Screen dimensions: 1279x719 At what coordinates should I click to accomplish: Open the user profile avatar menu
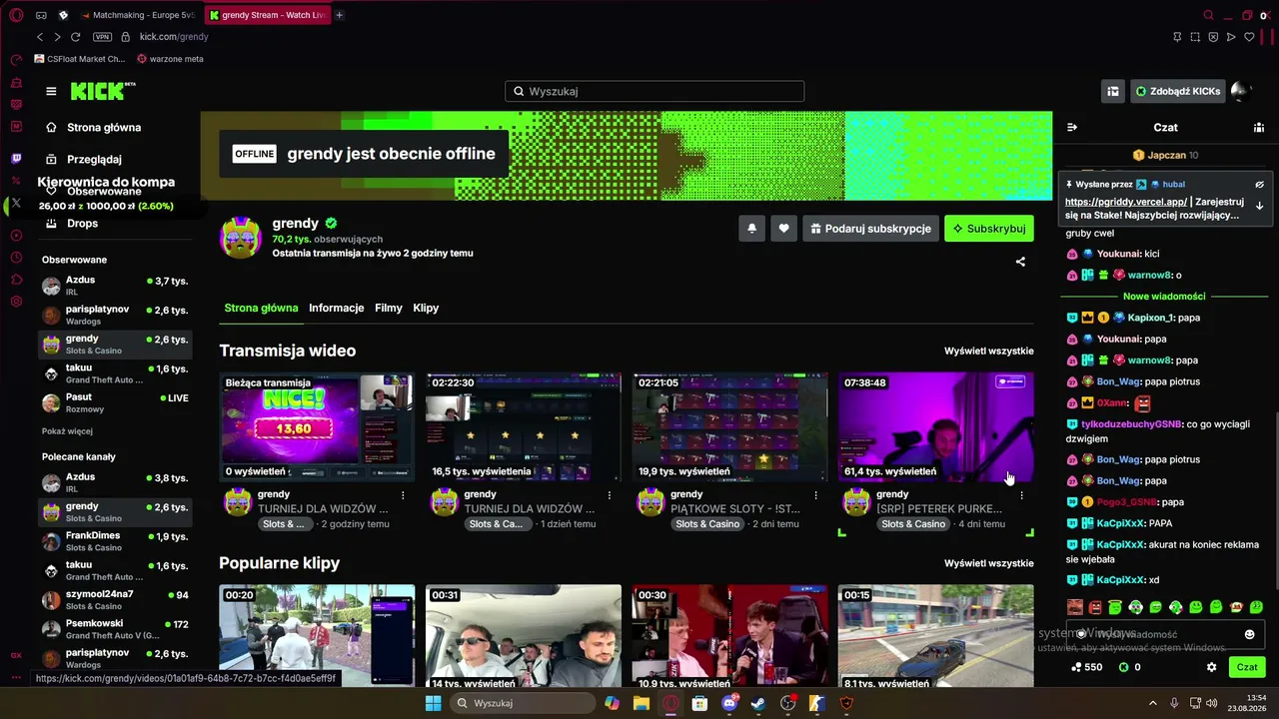click(1241, 91)
